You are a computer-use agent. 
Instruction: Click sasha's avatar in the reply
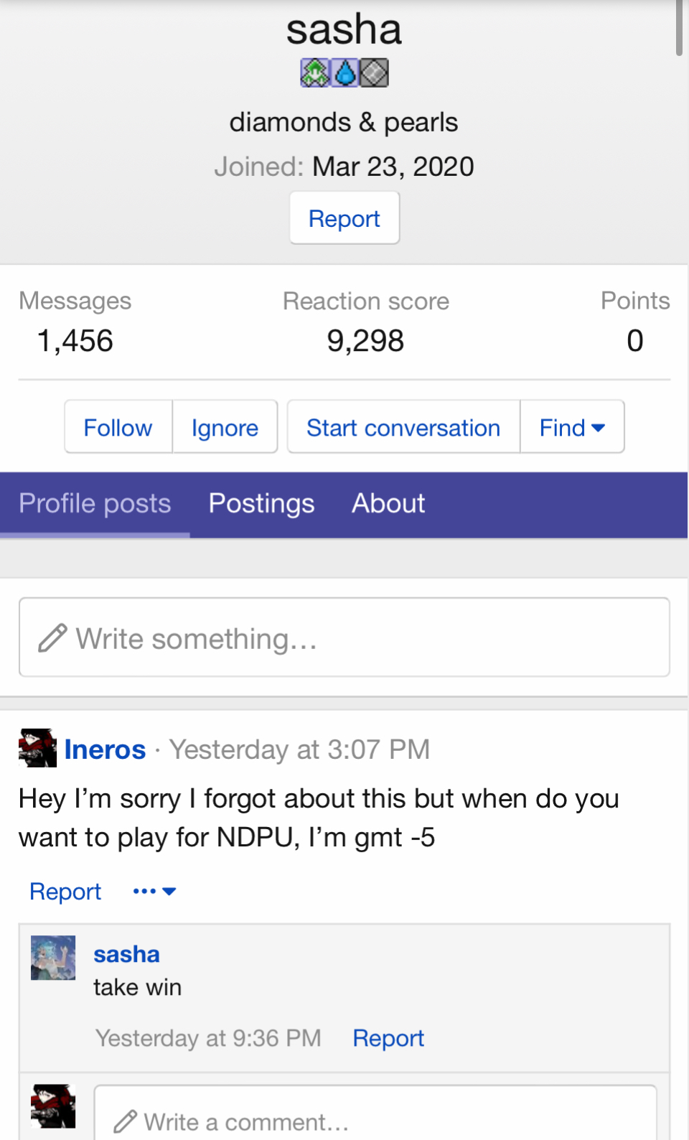(x=53, y=958)
